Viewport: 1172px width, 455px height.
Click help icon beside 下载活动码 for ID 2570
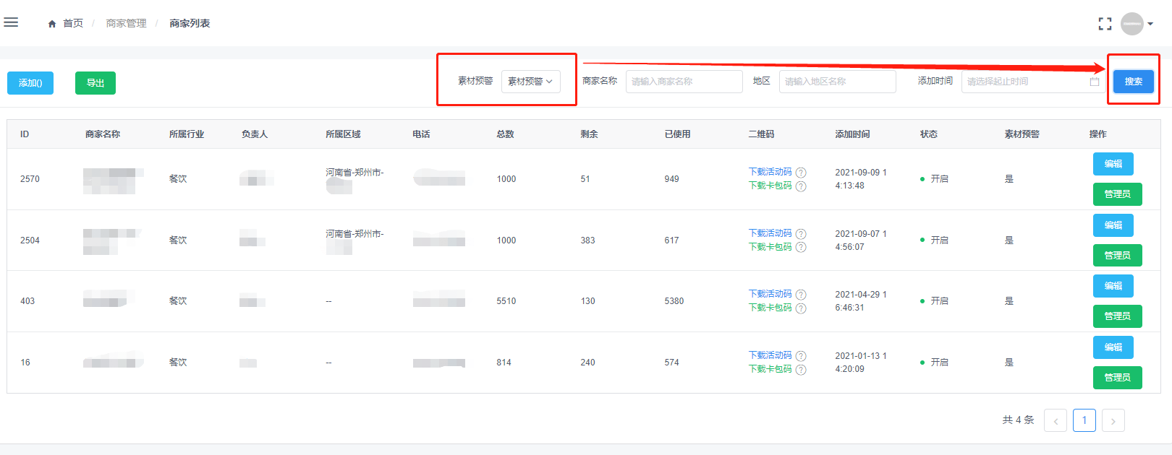(x=801, y=173)
